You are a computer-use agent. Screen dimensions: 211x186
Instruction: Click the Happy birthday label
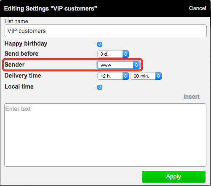point(26,44)
